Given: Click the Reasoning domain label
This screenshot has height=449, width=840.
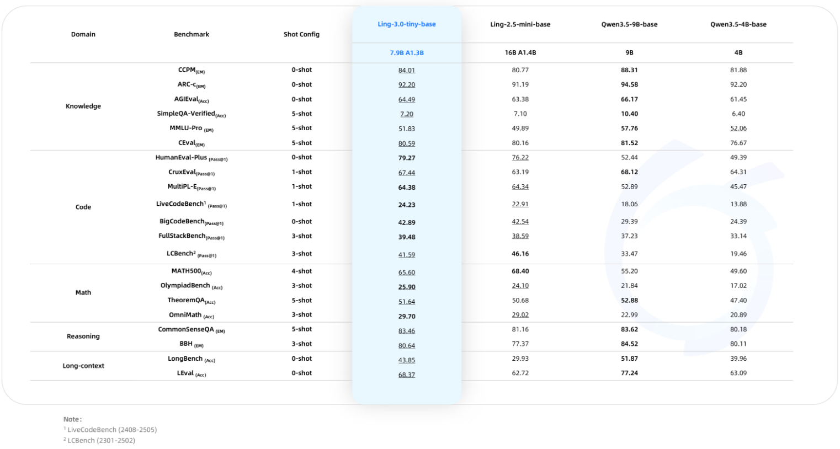Looking at the screenshot, I should (83, 336).
